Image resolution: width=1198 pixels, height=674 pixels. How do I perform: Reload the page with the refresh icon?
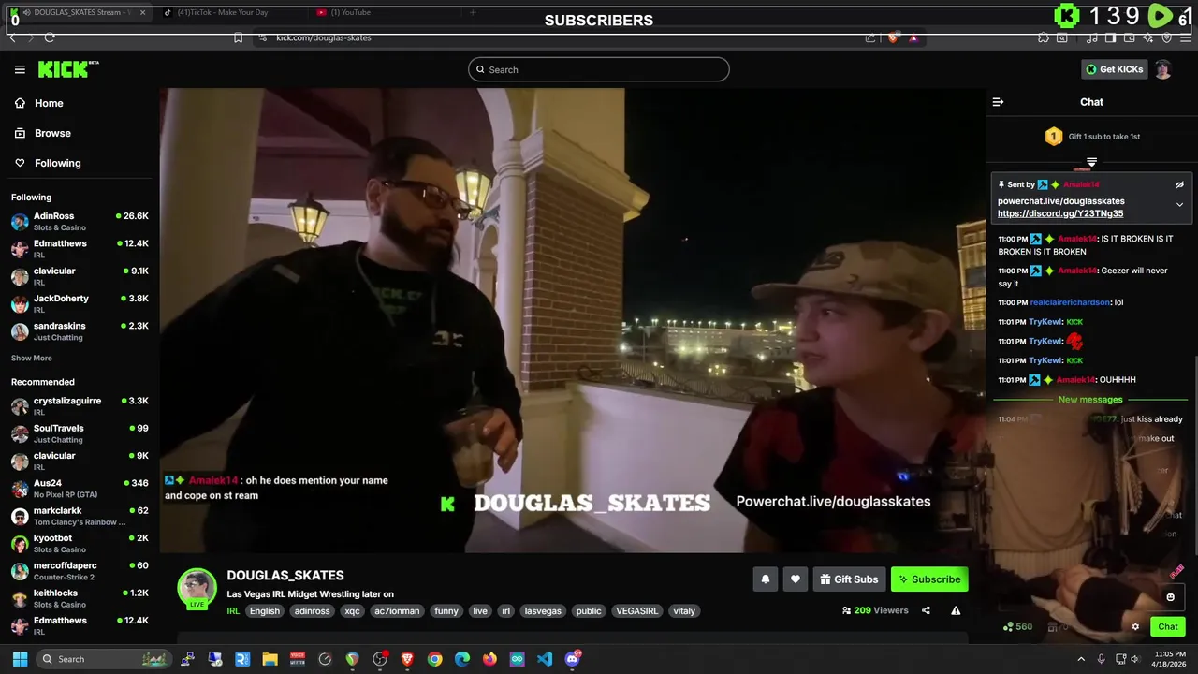click(x=50, y=37)
